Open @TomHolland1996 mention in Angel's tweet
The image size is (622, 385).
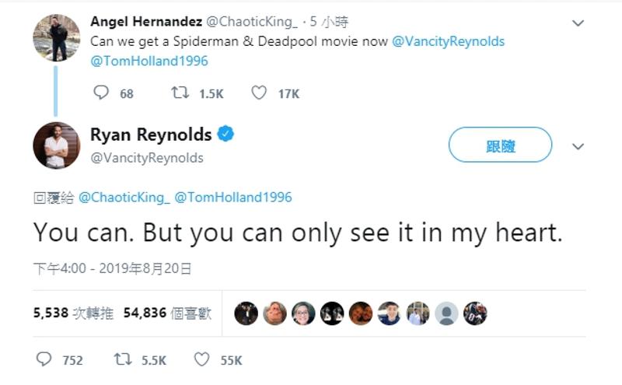[149, 61]
